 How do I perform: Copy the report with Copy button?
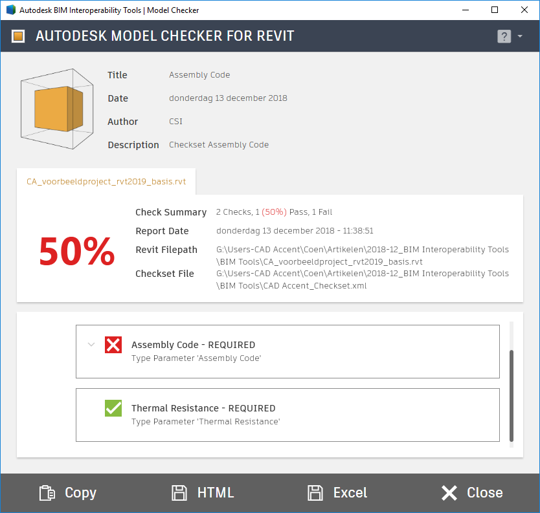click(x=68, y=493)
